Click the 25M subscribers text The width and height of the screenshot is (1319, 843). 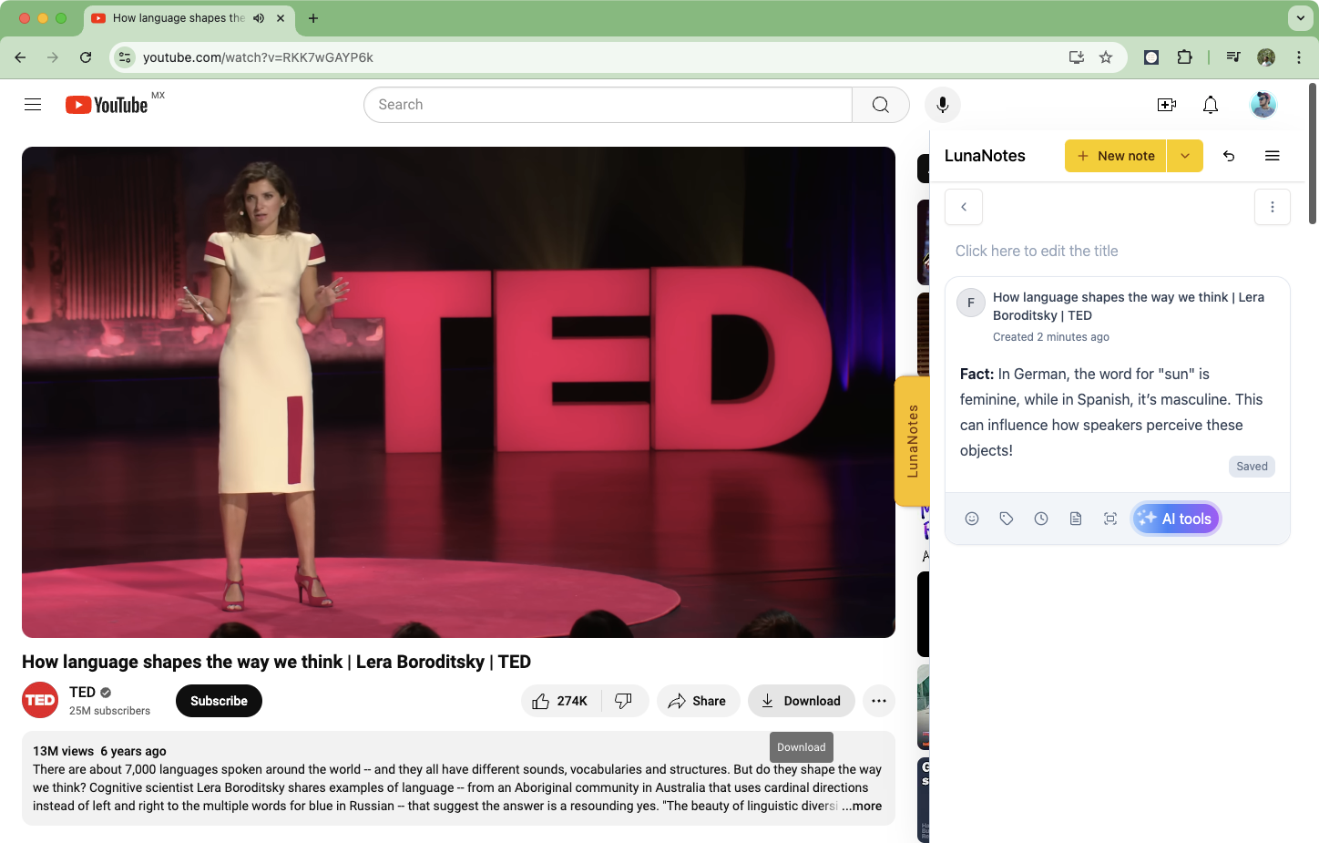point(109,711)
